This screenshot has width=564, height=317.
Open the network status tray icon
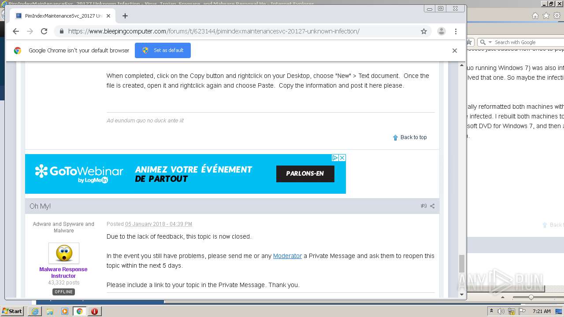[512, 311]
